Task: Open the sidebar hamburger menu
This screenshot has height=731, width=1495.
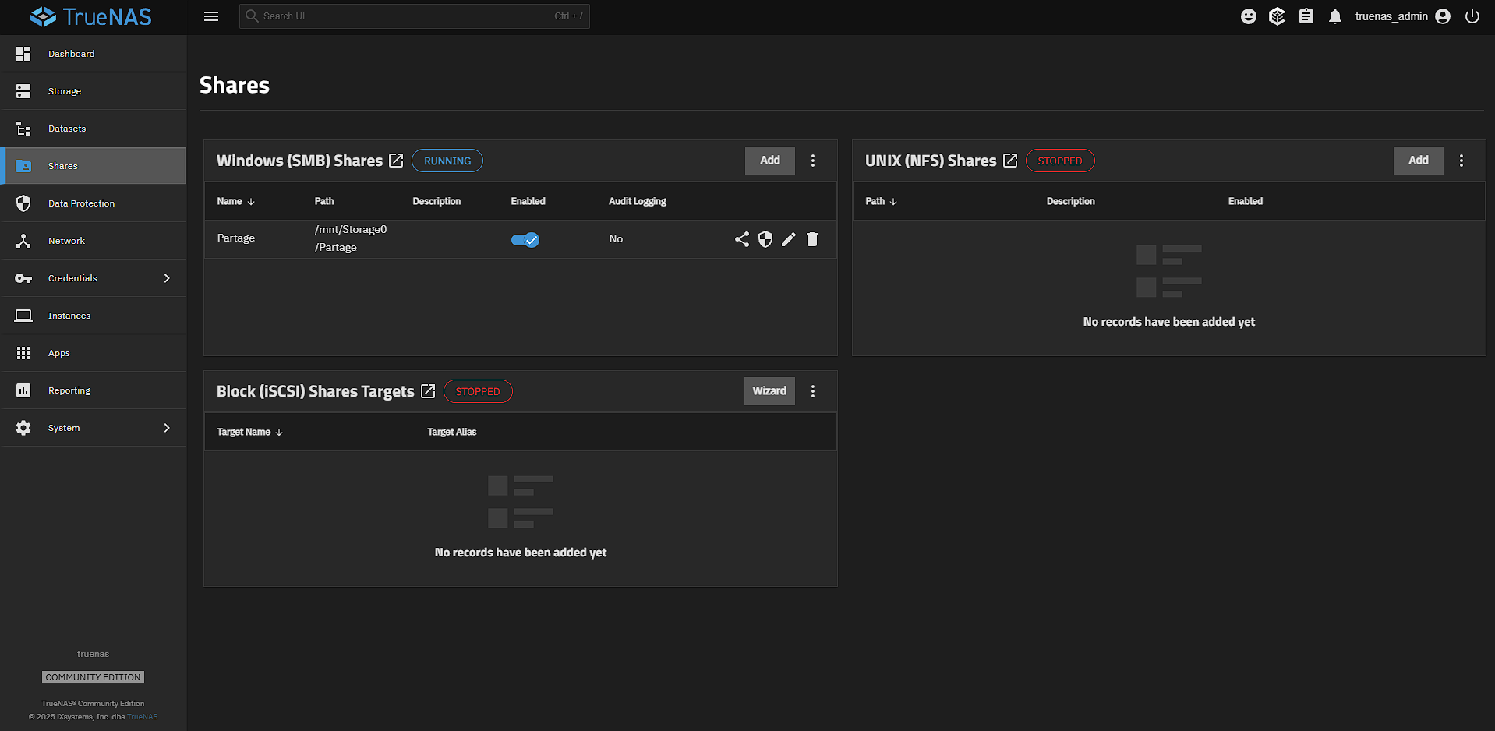Action: (211, 16)
